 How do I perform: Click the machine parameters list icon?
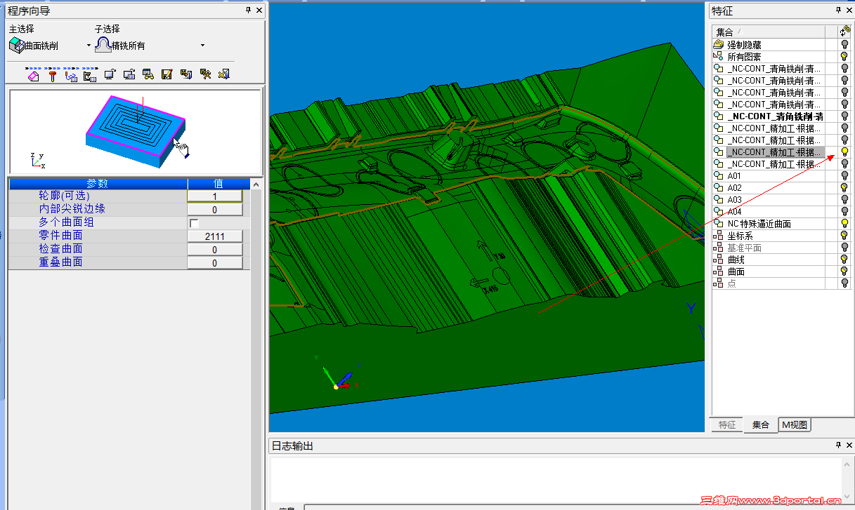click(x=90, y=74)
